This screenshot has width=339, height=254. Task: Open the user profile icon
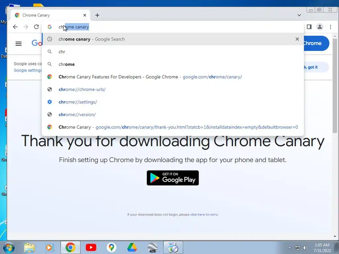(x=320, y=27)
